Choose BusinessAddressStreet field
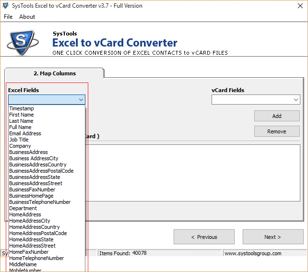Viewport: 308px width, 272px height. [47, 183]
